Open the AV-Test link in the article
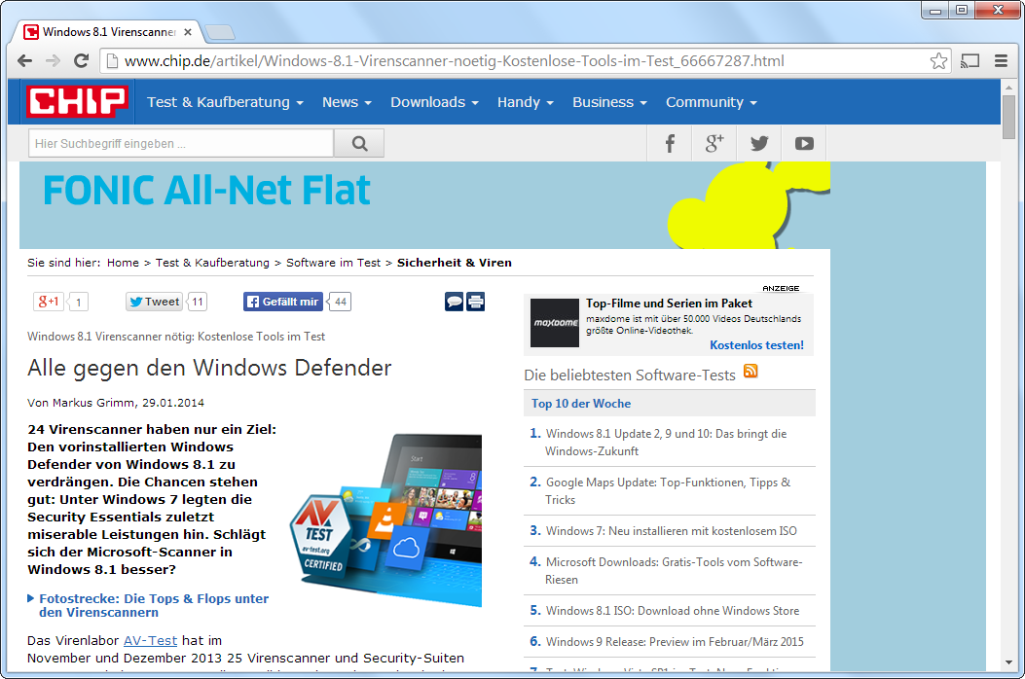 coord(150,641)
